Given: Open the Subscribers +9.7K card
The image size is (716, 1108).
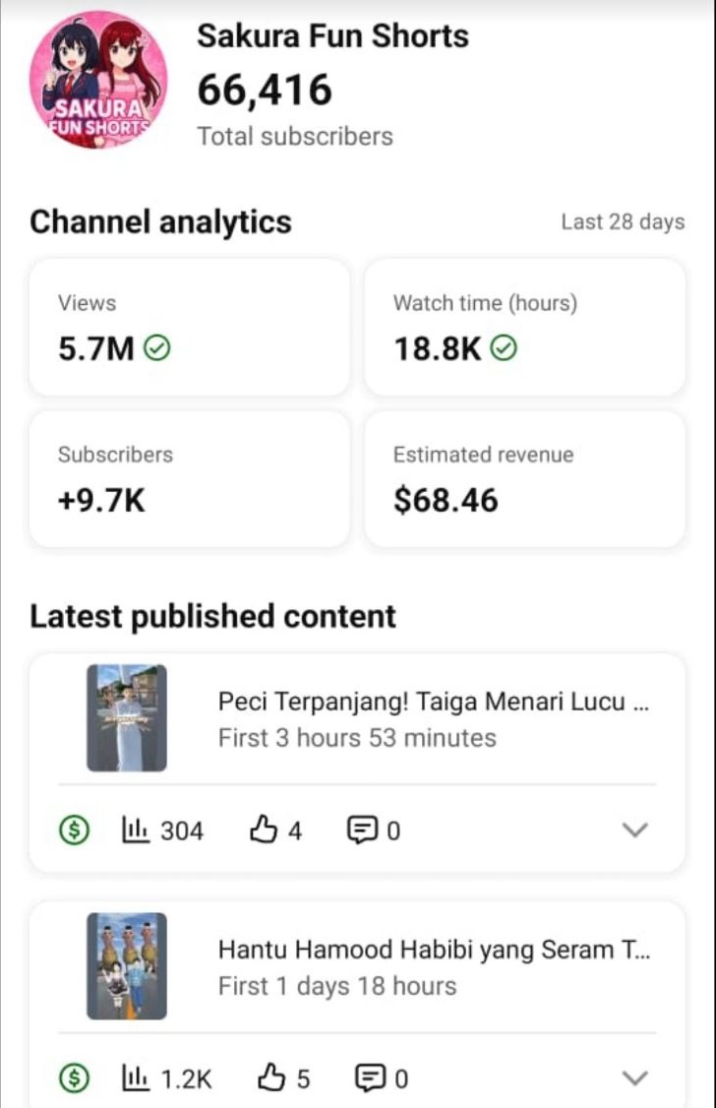Looking at the screenshot, I should click(x=189, y=479).
